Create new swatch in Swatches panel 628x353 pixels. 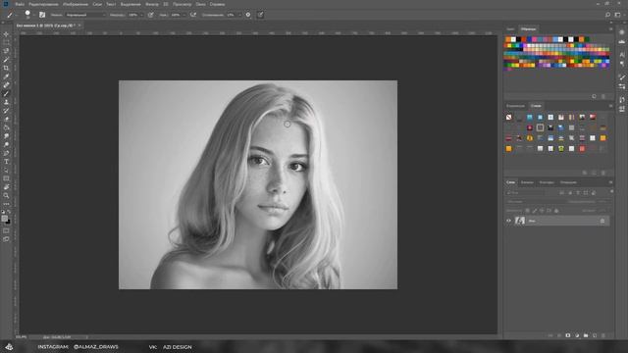point(595,96)
